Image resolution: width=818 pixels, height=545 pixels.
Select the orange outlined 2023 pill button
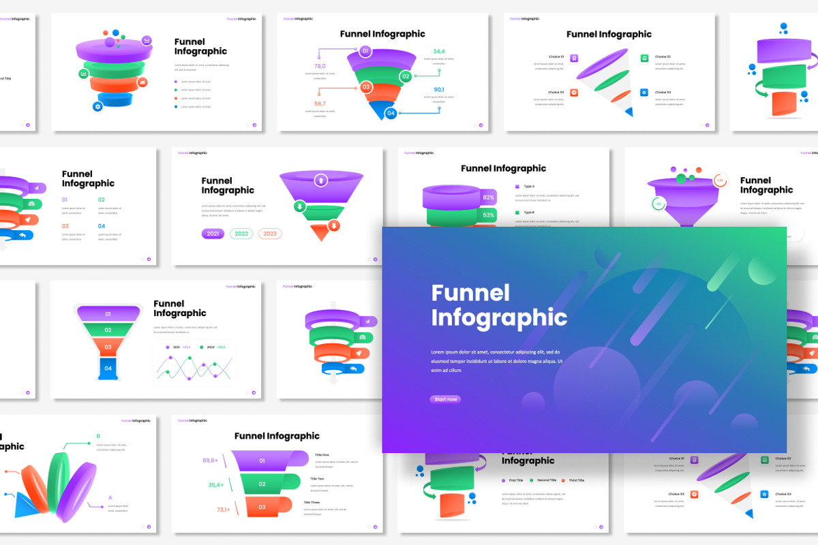tap(270, 234)
